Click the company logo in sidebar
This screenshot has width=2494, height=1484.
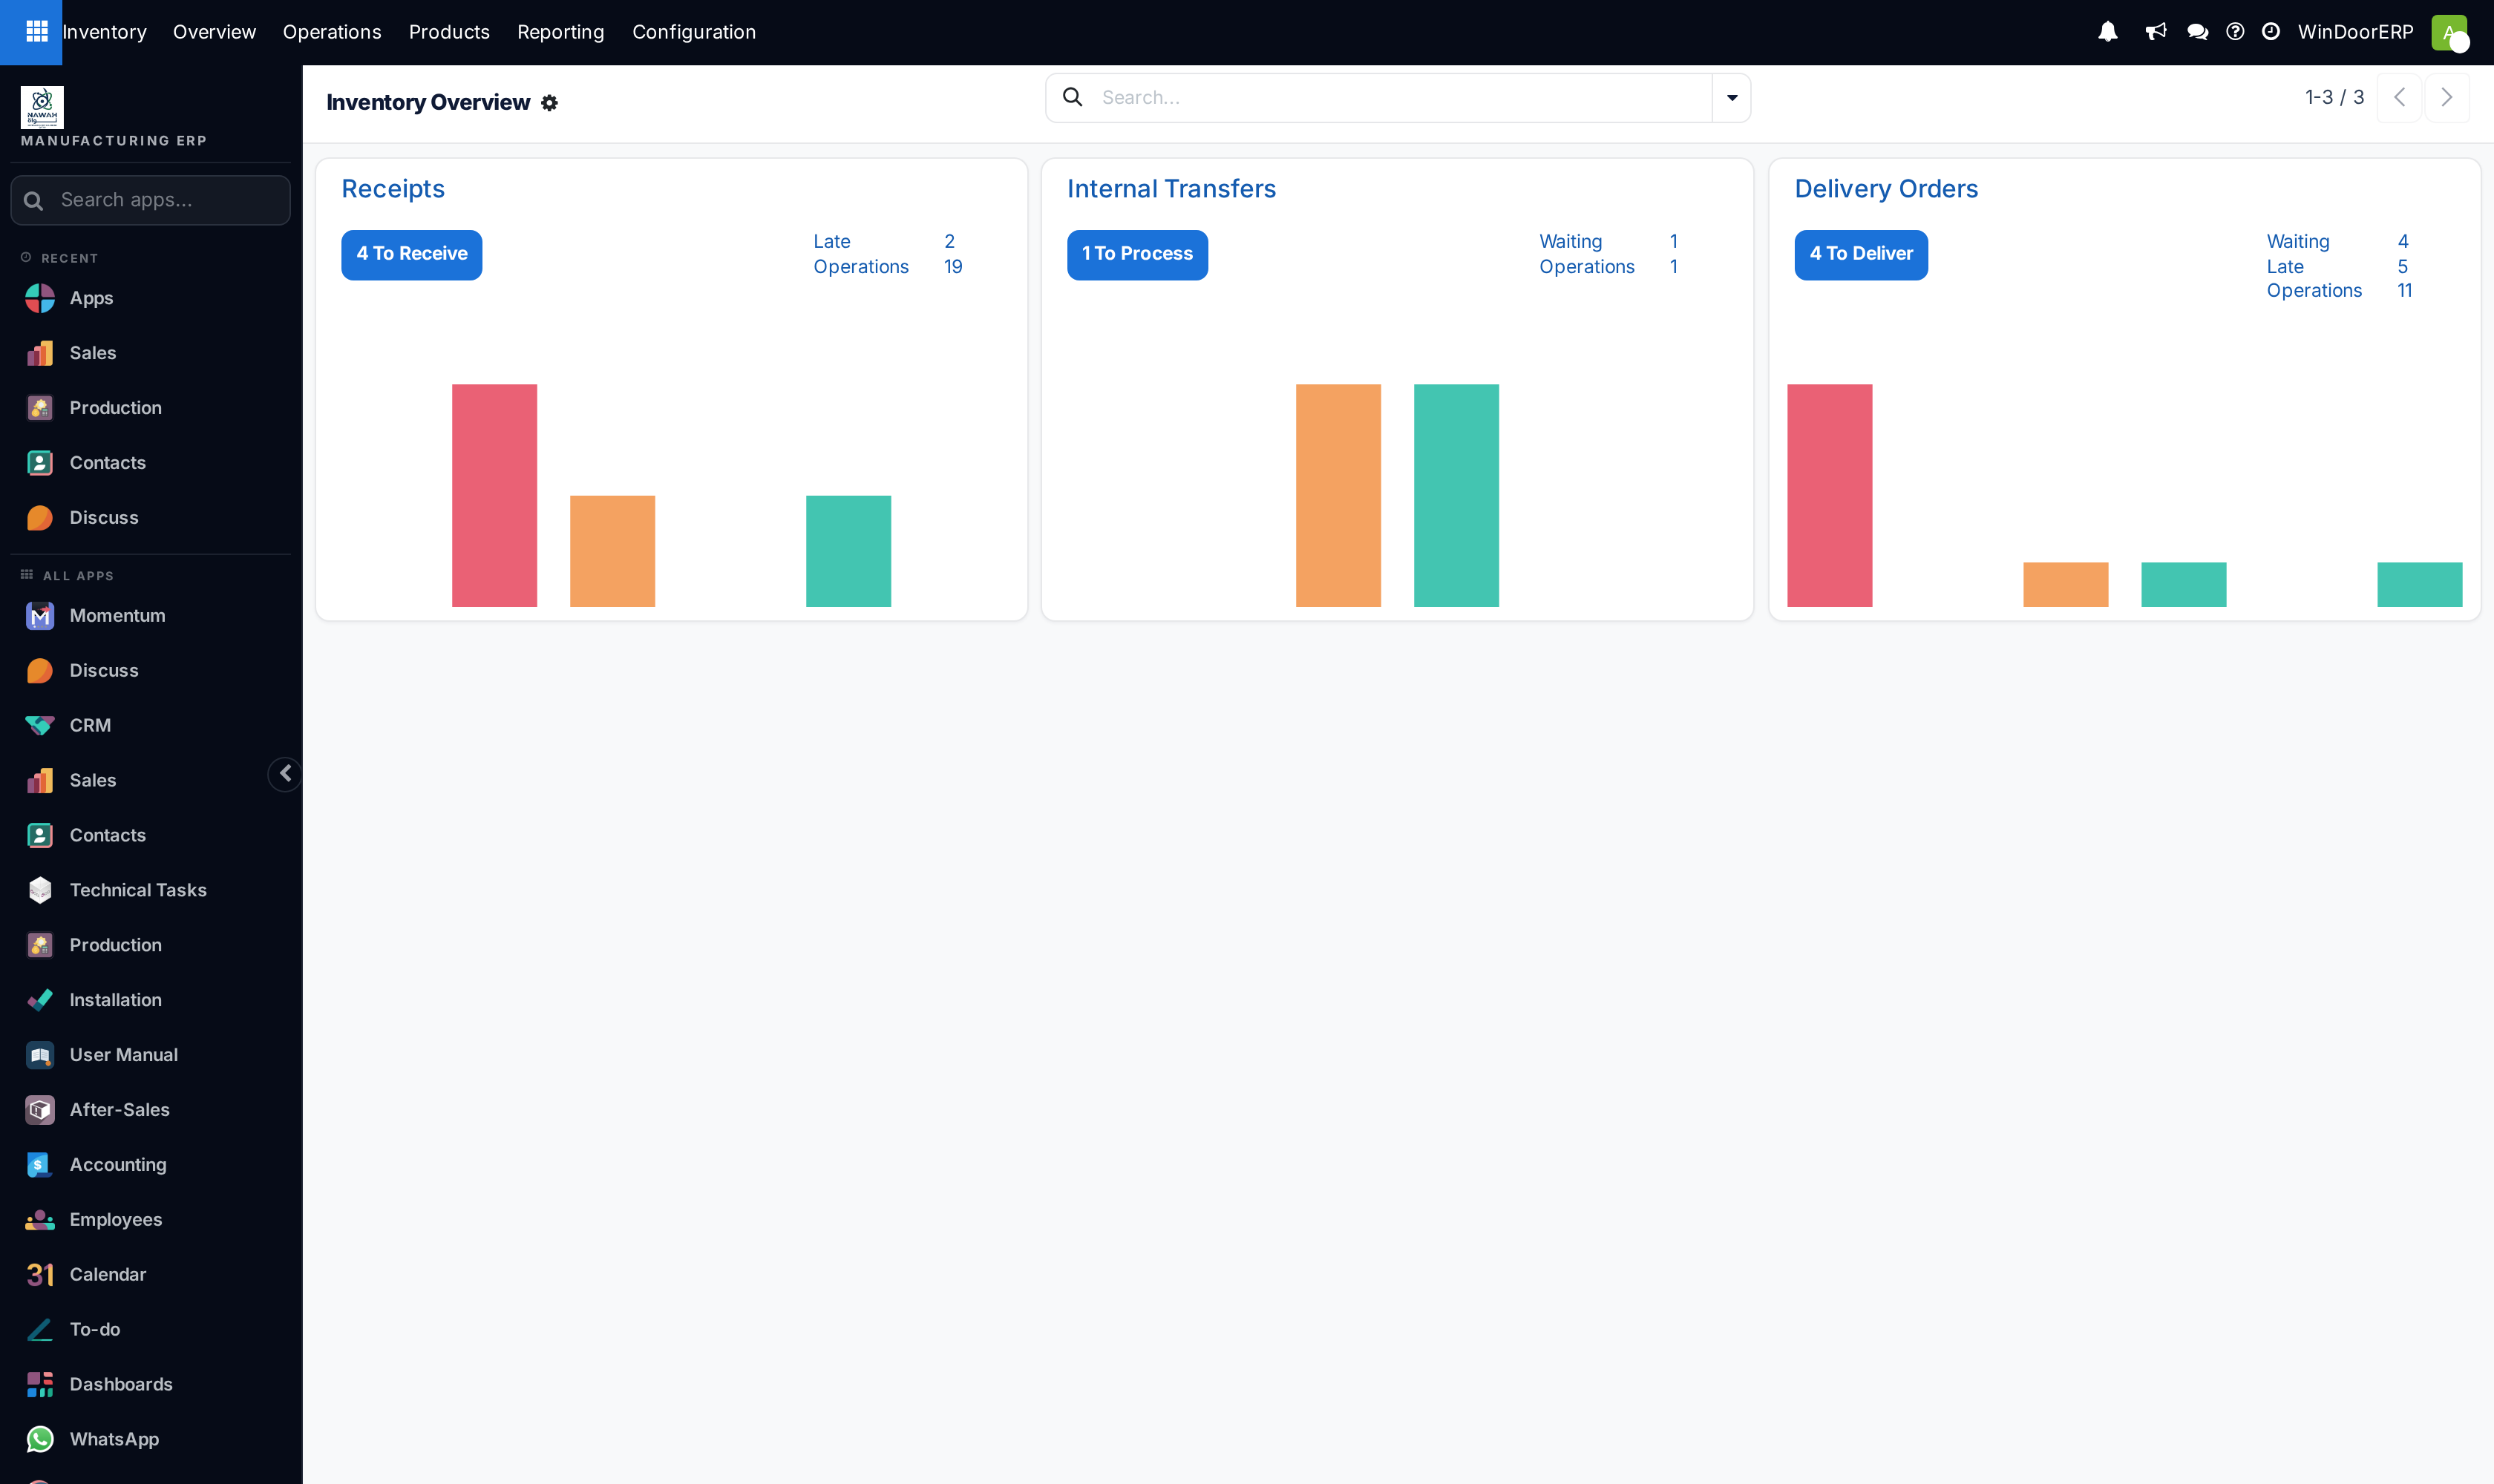click(x=42, y=107)
